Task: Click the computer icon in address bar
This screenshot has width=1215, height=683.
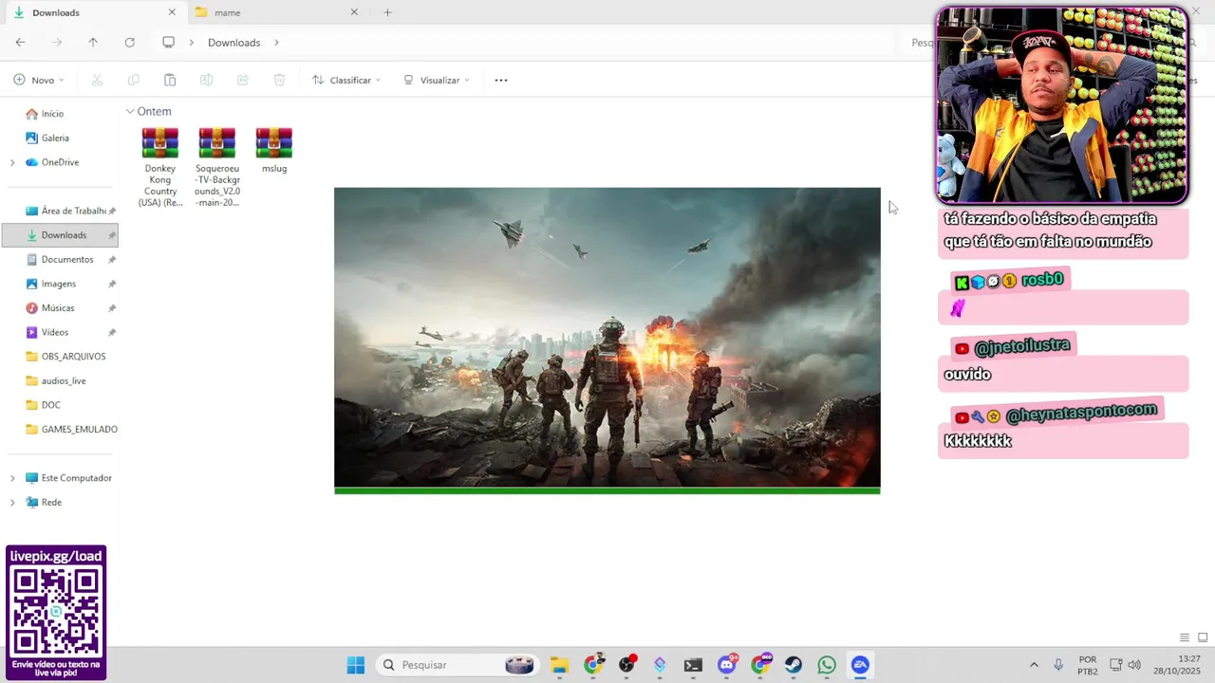Action: 169,43
